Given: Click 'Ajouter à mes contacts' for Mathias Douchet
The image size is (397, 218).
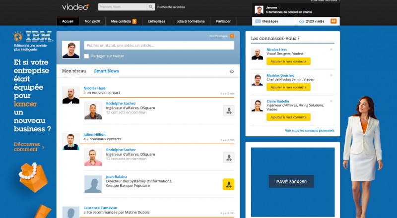Looking at the screenshot, I should [288, 87].
